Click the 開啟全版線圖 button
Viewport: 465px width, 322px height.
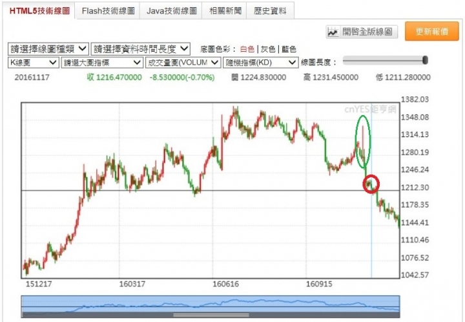(362, 32)
